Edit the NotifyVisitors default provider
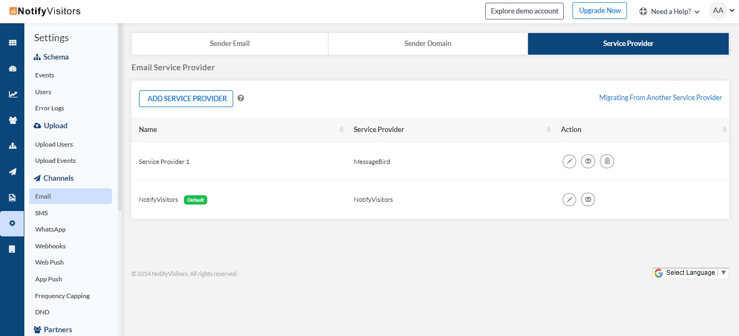Image resolution: width=739 pixels, height=336 pixels. (x=569, y=200)
